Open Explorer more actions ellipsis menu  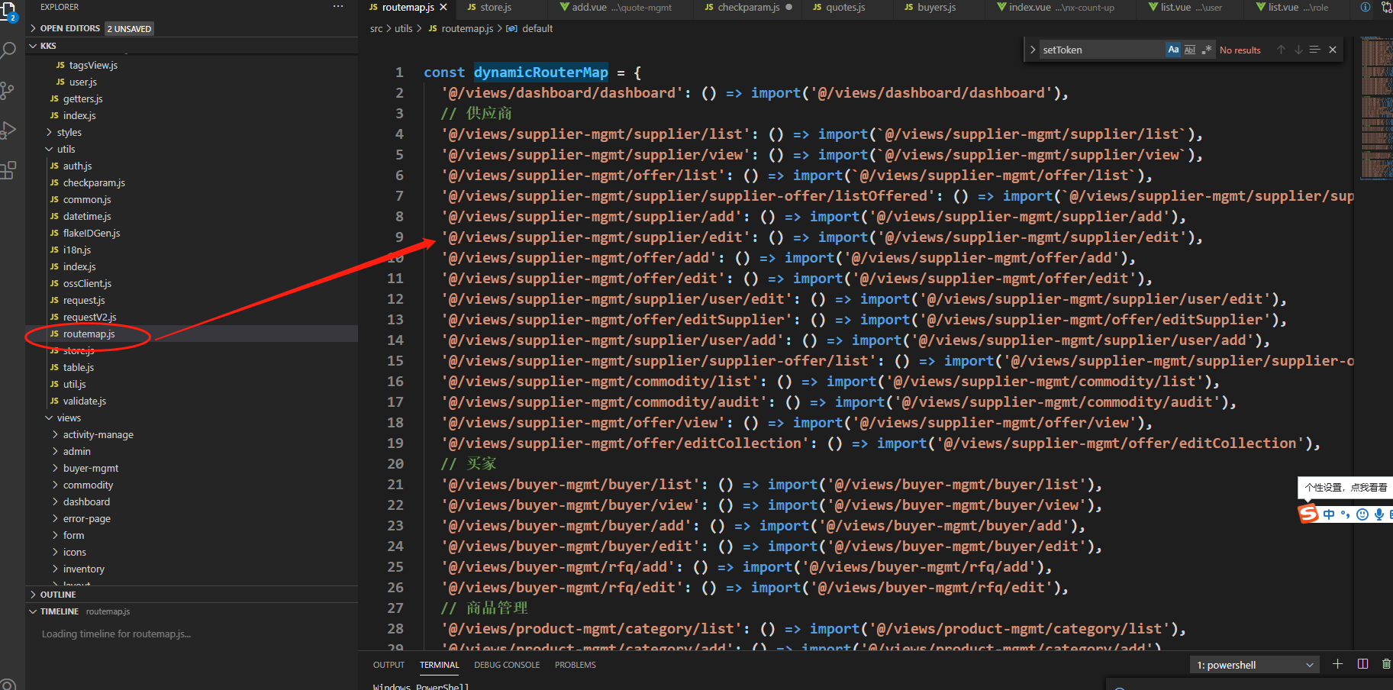[338, 7]
